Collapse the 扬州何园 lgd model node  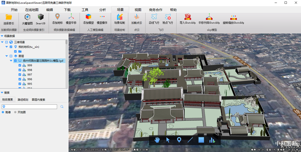click(11, 61)
